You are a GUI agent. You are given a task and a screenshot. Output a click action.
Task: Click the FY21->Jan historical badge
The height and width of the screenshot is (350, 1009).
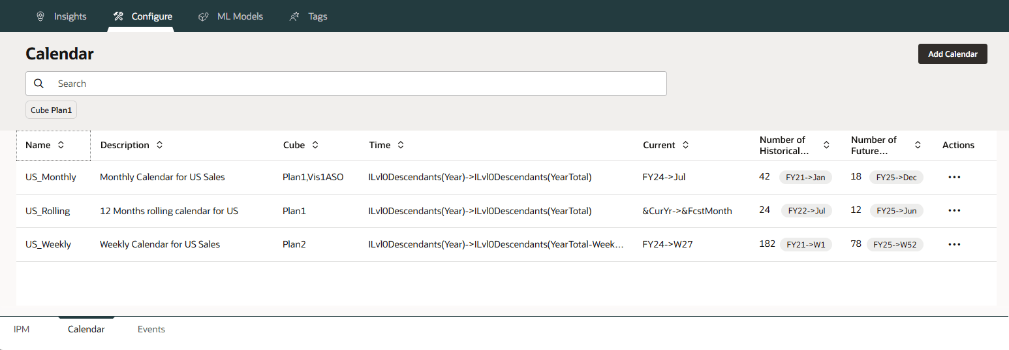[x=805, y=177]
